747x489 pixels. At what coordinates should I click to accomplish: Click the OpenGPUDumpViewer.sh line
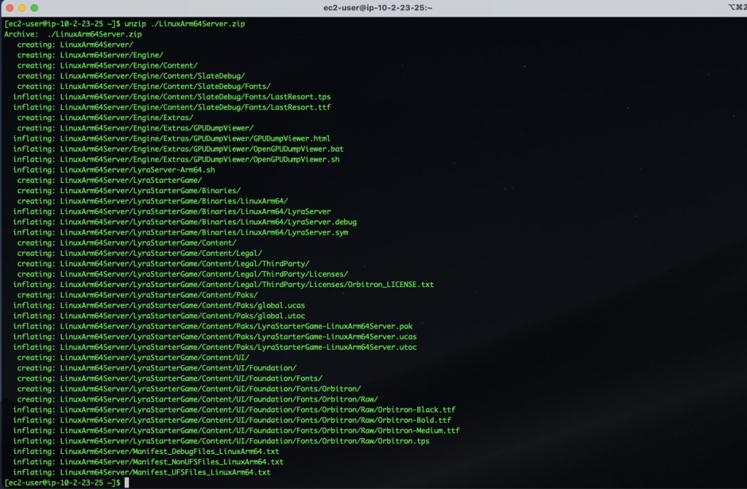pyautogui.click(x=177, y=160)
